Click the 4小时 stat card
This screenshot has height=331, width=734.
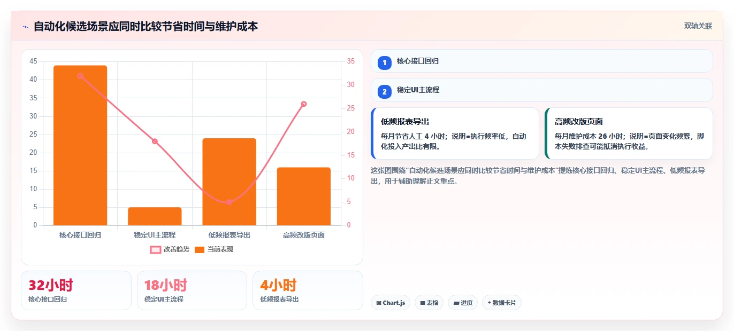[x=308, y=290]
